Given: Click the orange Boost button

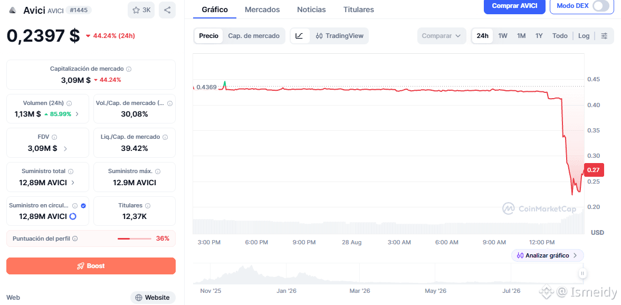Looking at the screenshot, I should tap(91, 266).
